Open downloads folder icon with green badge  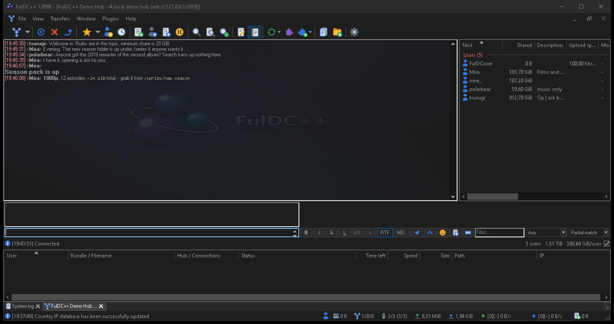pos(337,32)
